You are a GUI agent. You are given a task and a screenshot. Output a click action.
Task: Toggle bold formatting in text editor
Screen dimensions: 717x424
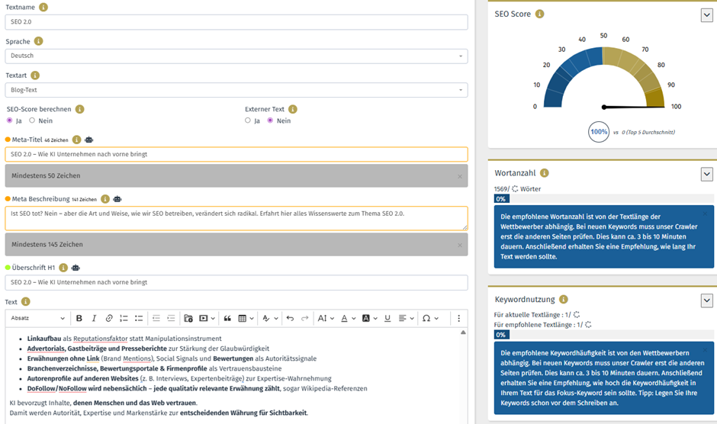coord(79,318)
